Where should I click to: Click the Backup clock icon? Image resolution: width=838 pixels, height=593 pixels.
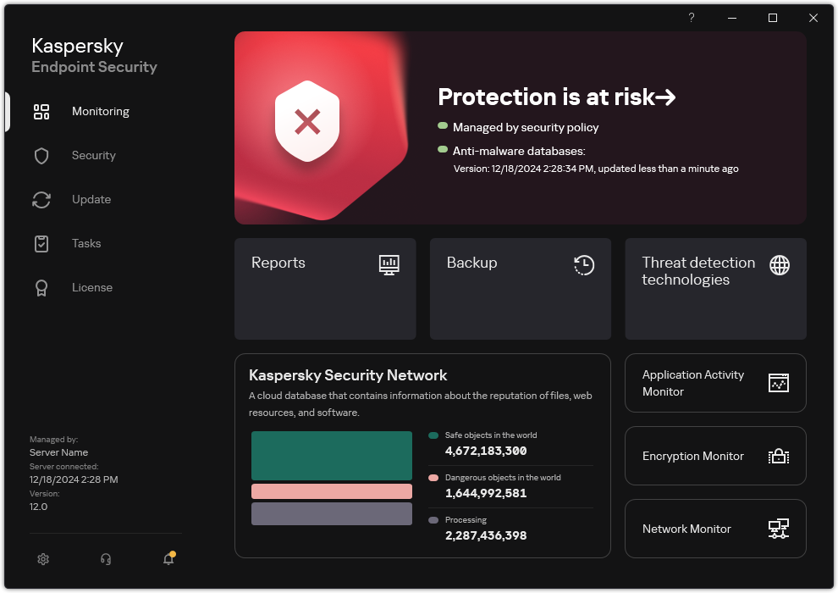tap(583, 264)
